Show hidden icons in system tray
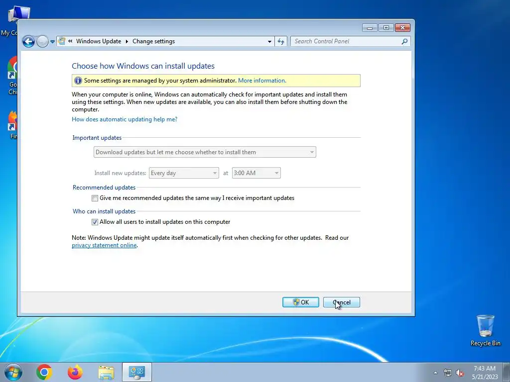 [435, 373]
